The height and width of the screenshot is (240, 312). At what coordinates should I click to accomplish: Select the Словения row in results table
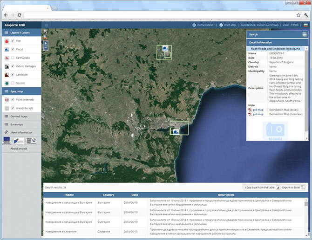(174, 232)
